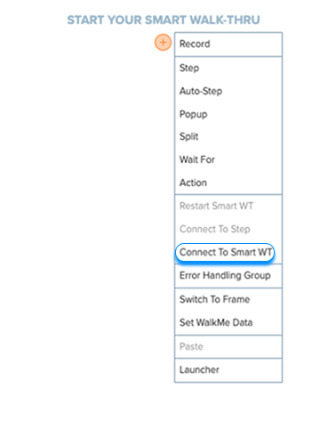The height and width of the screenshot is (422, 336).
Task: Click the greyed Restart Smart WT item
Action: pyautogui.click(x=228, y=206)
